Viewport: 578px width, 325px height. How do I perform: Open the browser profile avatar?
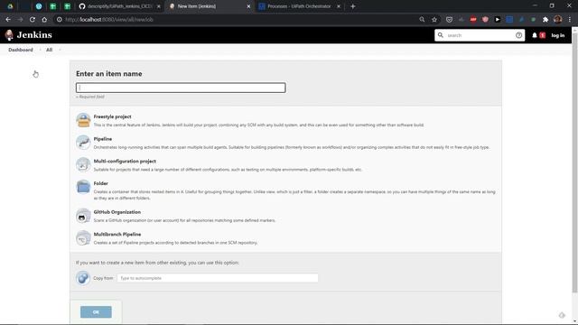[x=558, y=20]
